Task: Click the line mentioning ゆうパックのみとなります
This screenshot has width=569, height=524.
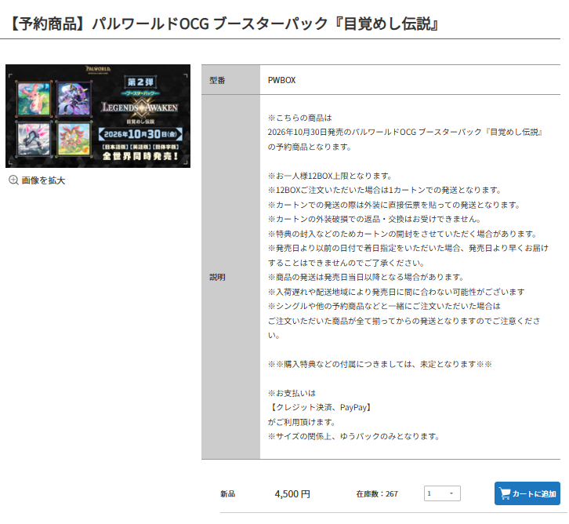Action: 353,436
